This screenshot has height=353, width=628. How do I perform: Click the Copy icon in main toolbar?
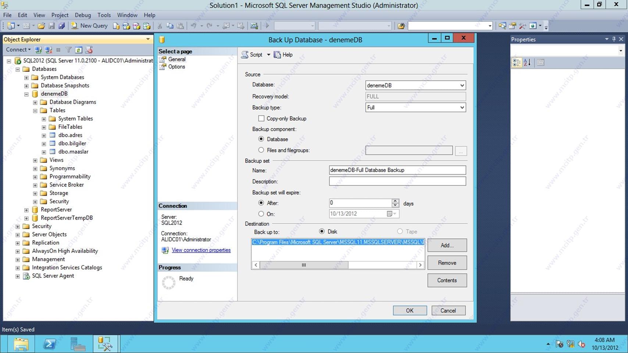click(170, 26)
